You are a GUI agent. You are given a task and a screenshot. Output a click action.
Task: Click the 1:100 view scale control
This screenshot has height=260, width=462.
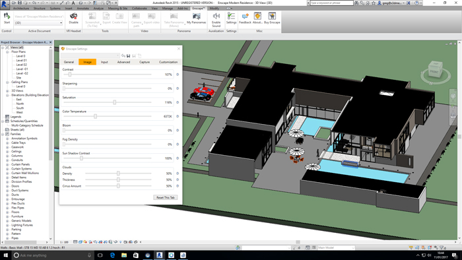coord(64,242)
